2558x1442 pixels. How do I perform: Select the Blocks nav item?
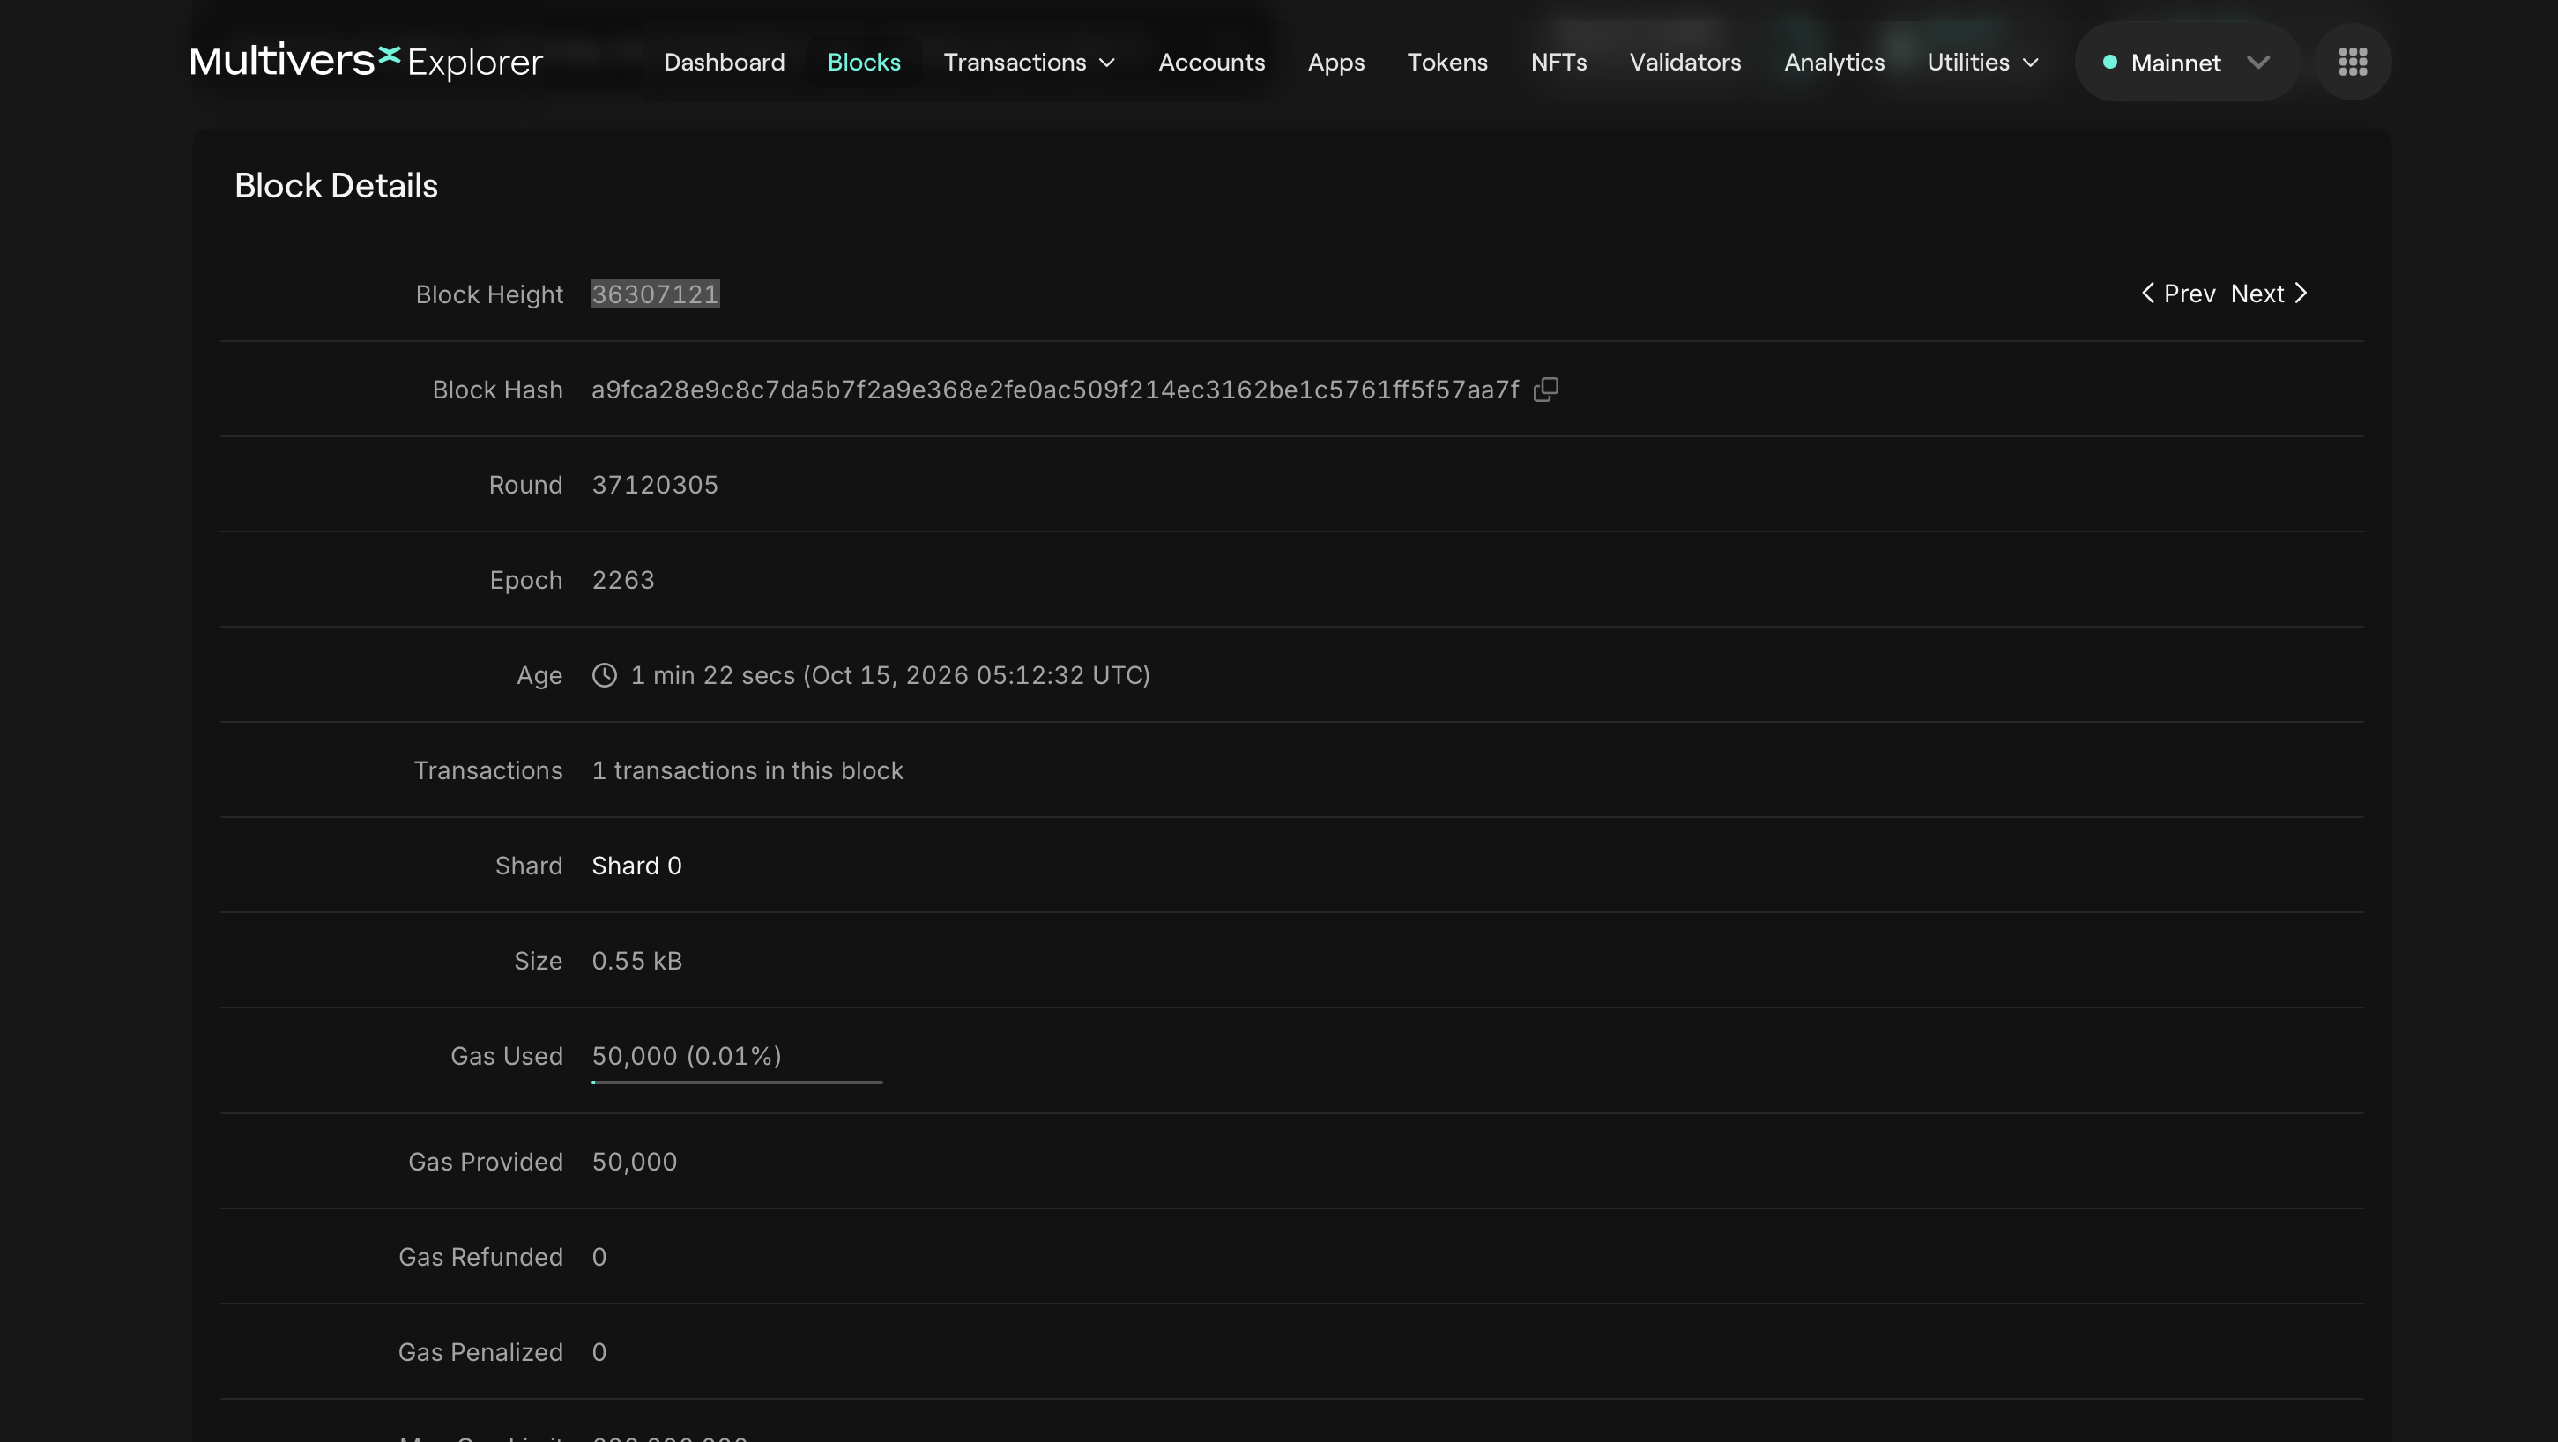click(864, 62)
